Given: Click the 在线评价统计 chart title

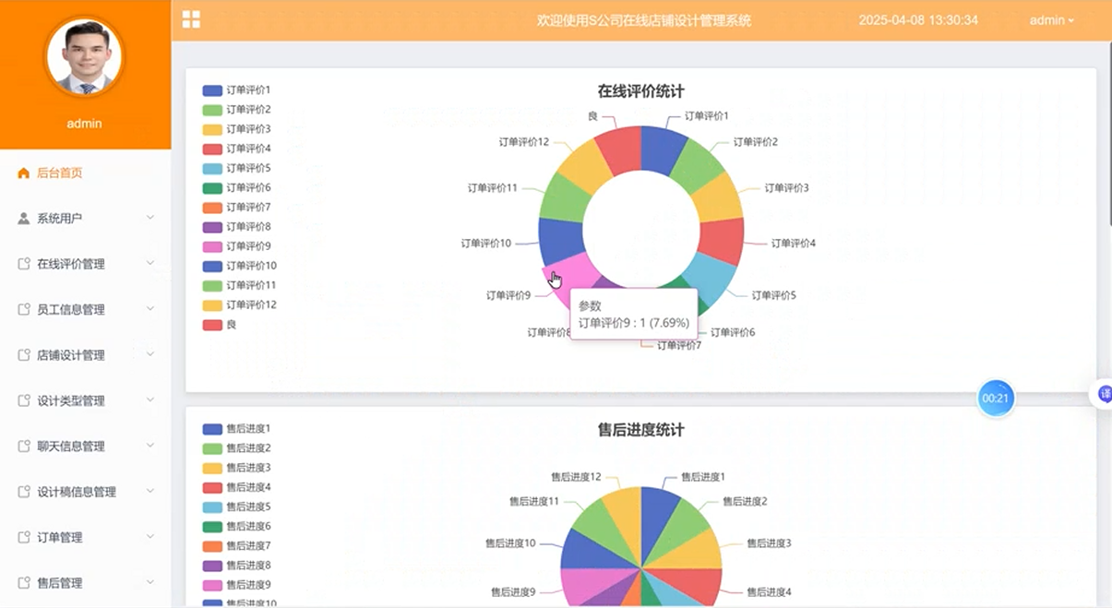Looking at the screenshot, I should point(640,91).
